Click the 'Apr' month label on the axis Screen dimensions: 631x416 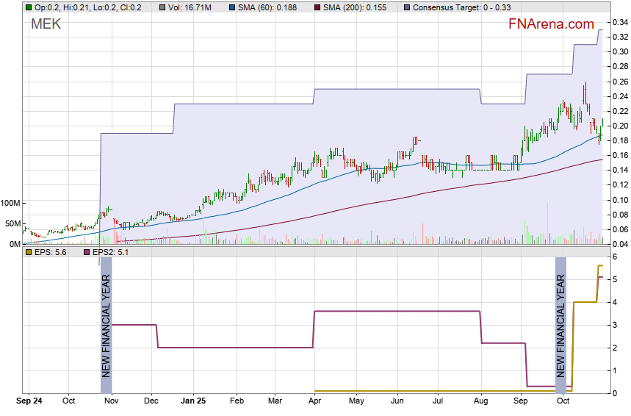(x=314, y=402)
